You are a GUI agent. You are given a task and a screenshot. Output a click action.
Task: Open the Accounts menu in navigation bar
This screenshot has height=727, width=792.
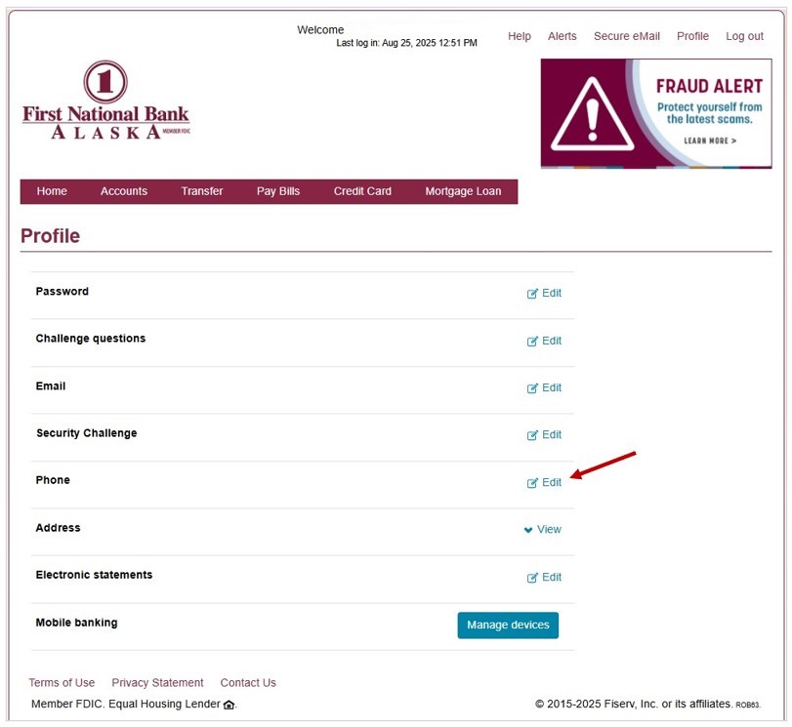(124, 191)
